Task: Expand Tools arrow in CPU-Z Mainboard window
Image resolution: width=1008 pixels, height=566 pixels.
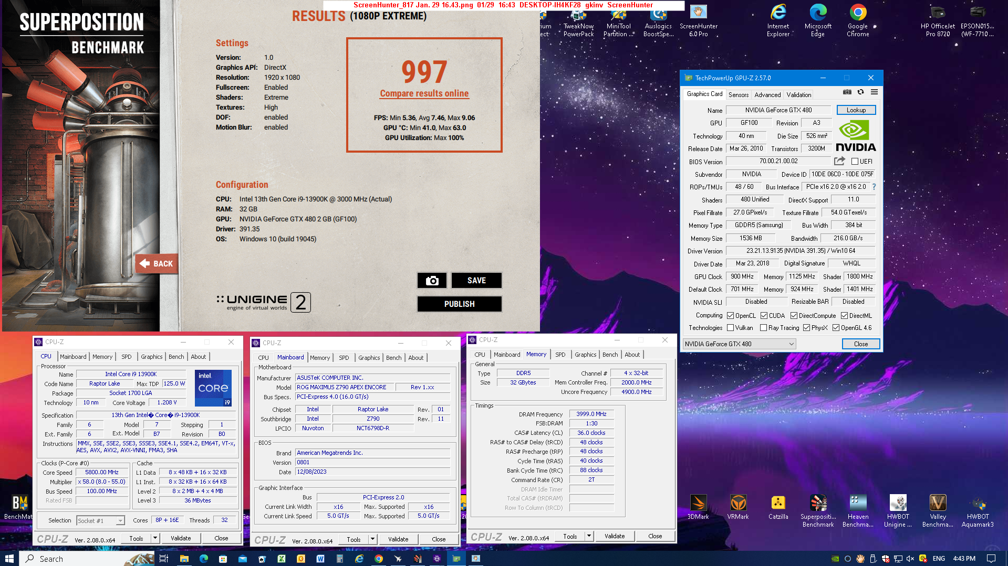Action: coord(372,539)
